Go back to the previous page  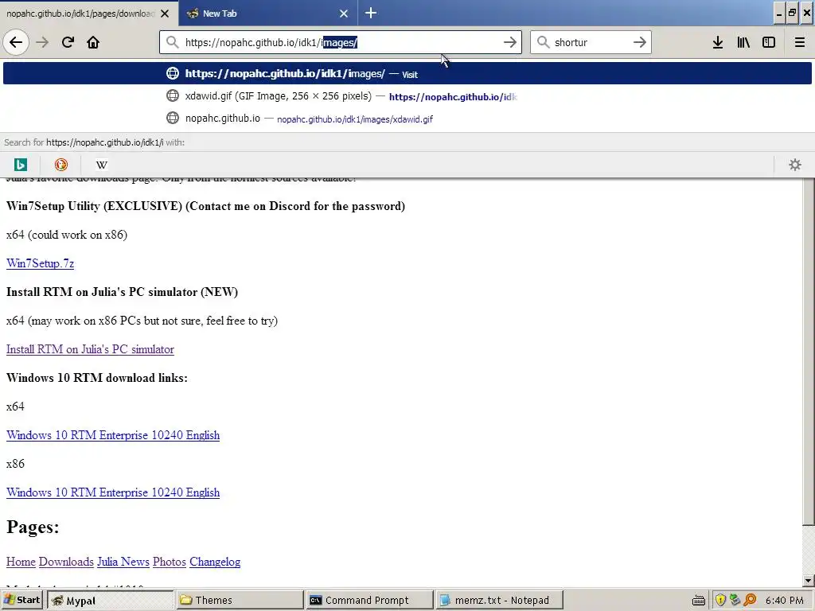pos(16,42)
